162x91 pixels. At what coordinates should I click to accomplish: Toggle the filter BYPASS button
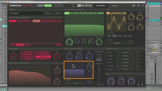click(101, 13)
